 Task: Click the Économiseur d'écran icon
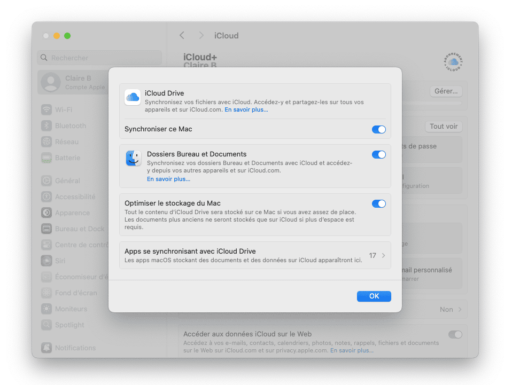46,277
